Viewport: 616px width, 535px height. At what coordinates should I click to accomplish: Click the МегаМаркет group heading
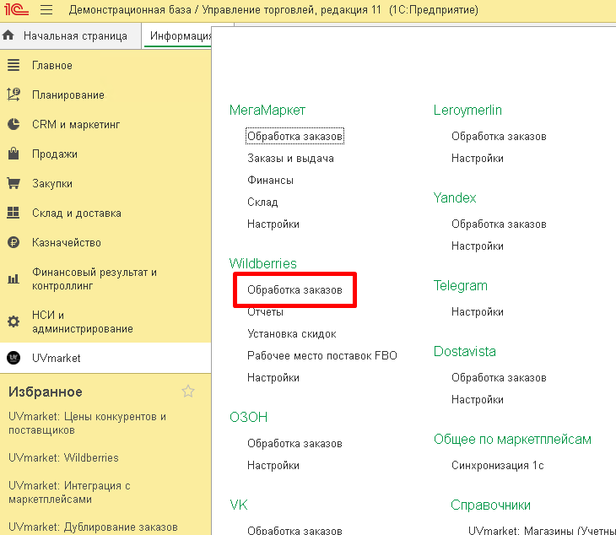click(267, 110)
